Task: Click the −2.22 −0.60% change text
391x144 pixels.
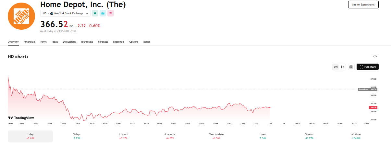Action: (88, 26)
